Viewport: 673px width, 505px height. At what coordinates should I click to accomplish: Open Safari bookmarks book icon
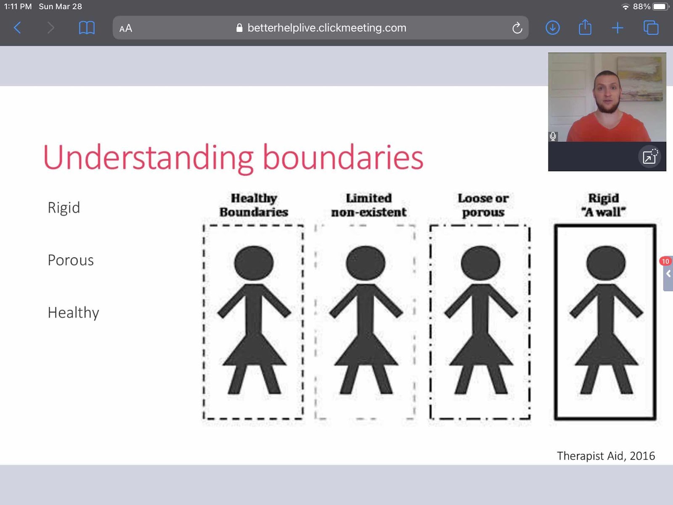[x=87, y=28]
